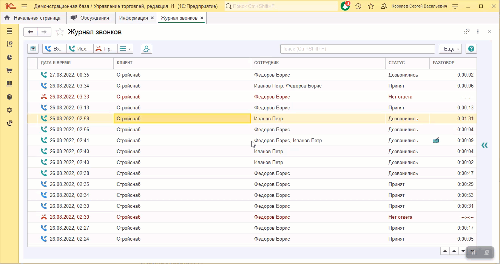Image resolution: width=500 pixels, height=264 pixels.
Task: Open the notifications bell with badge
Action: click(345, 6)
